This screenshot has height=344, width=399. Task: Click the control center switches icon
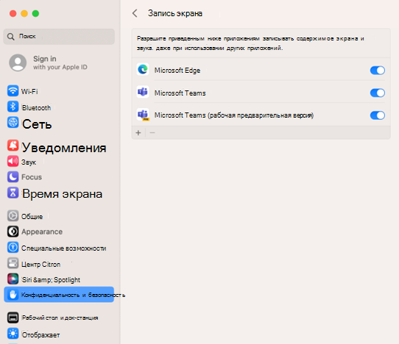click(x=13, y=263)
